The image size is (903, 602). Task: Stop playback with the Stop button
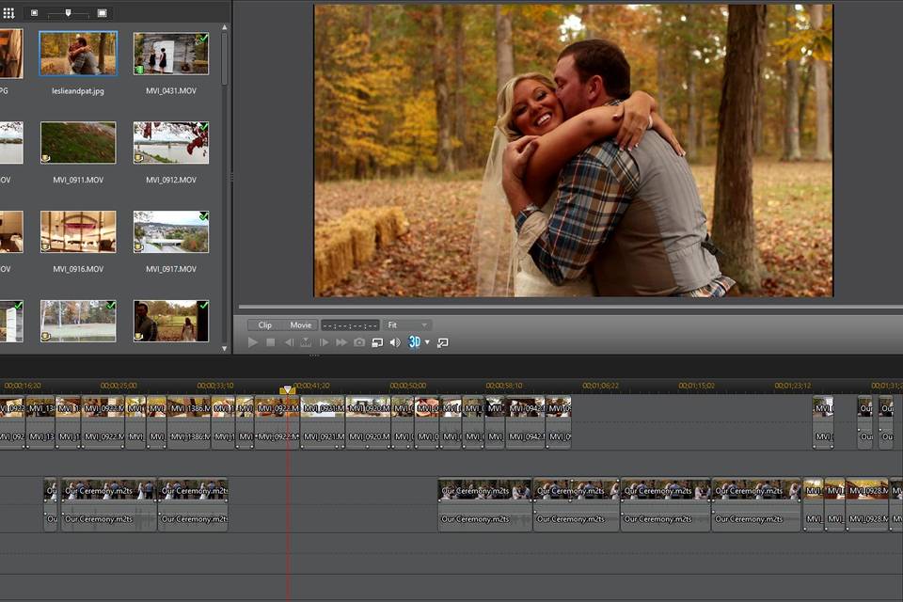271,342
